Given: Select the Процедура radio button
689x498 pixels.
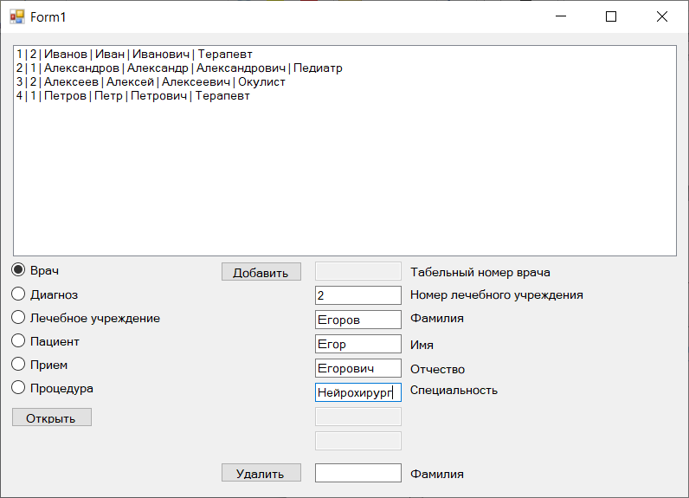Looking at the screenshot, I should 18,388.
